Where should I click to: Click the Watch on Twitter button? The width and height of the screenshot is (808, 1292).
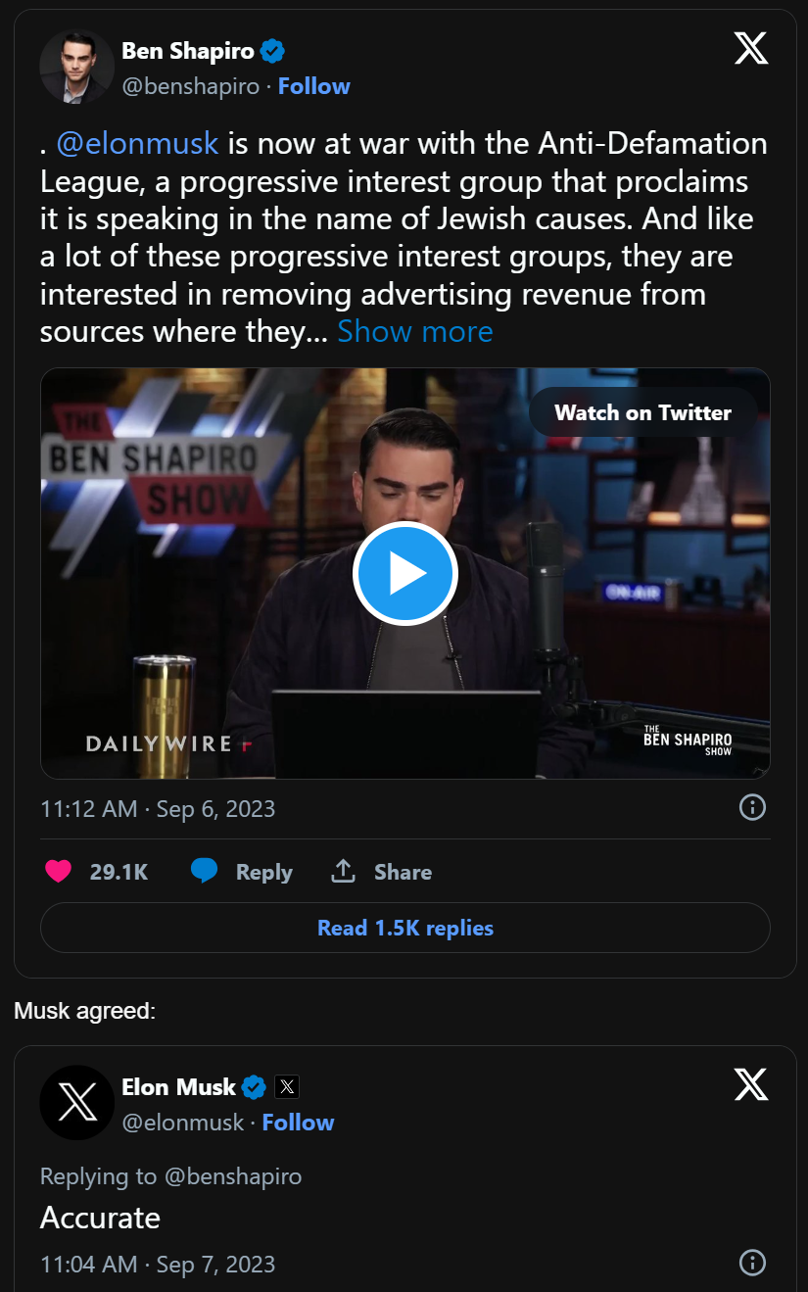[x=642, y=412]
